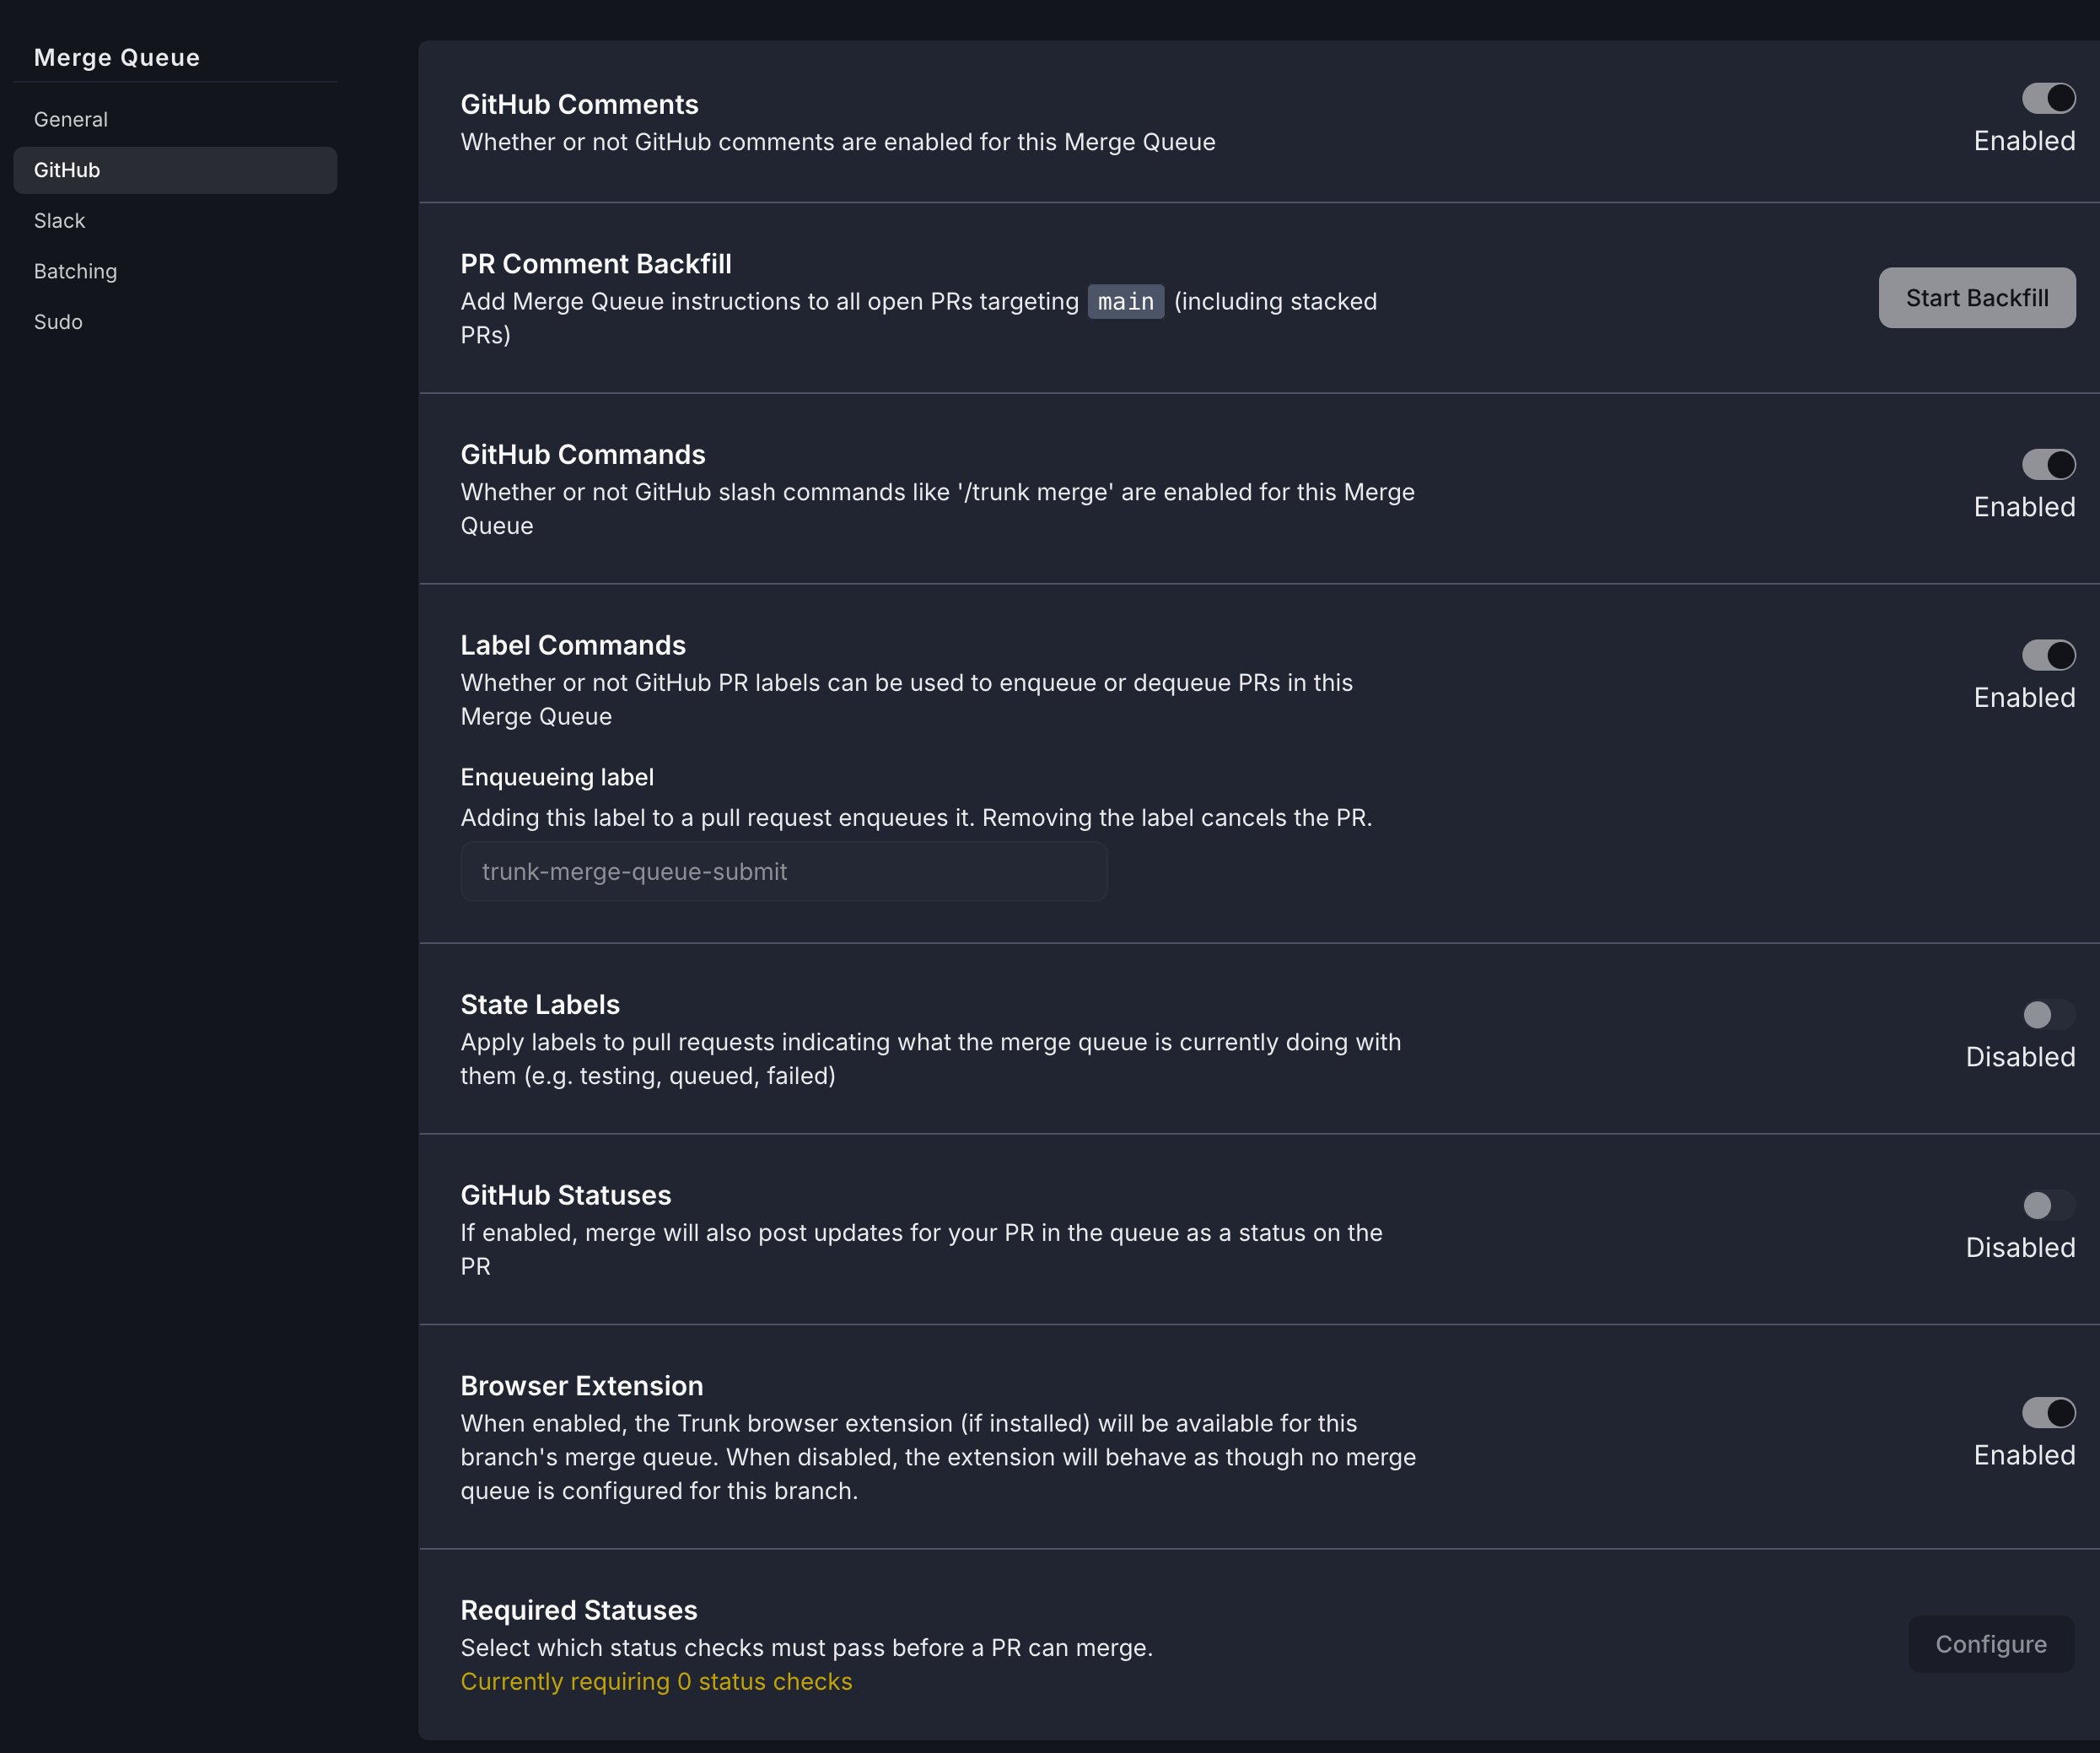The width and height of the screenshot is (2100, 1753).
Task: Click the Disabled label under State Labels
Action: pos(2020,1057)
